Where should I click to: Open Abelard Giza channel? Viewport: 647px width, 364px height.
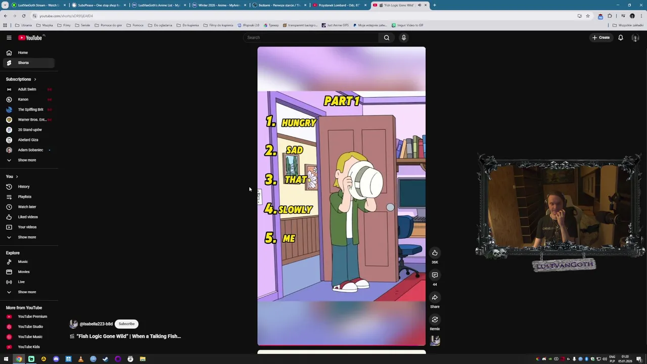pyautogui.click(x=29, y=140)
